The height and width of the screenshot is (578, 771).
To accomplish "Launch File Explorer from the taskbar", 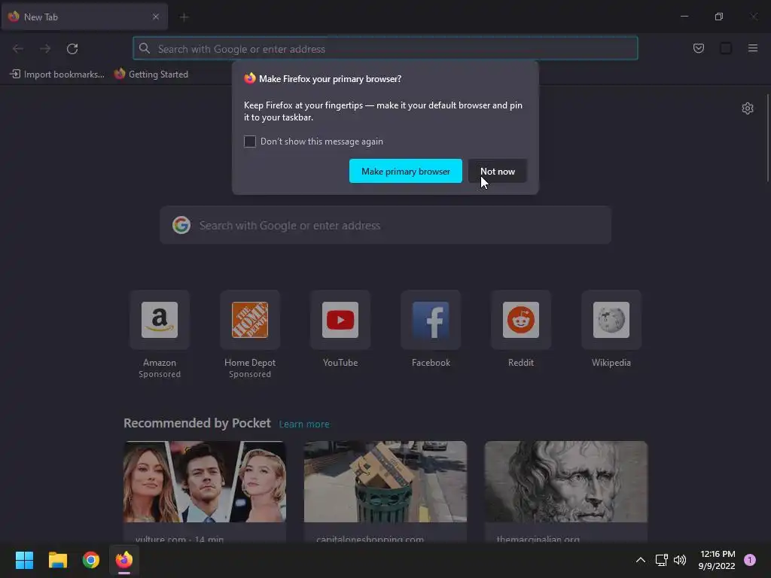I will pos(57,560).
